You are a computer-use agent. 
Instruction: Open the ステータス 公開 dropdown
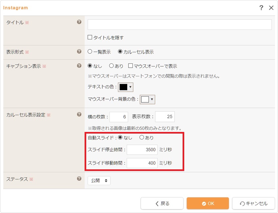[99, 181]
